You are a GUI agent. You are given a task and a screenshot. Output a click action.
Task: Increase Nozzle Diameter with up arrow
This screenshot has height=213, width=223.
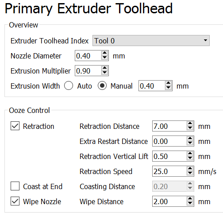pos(104,53)
